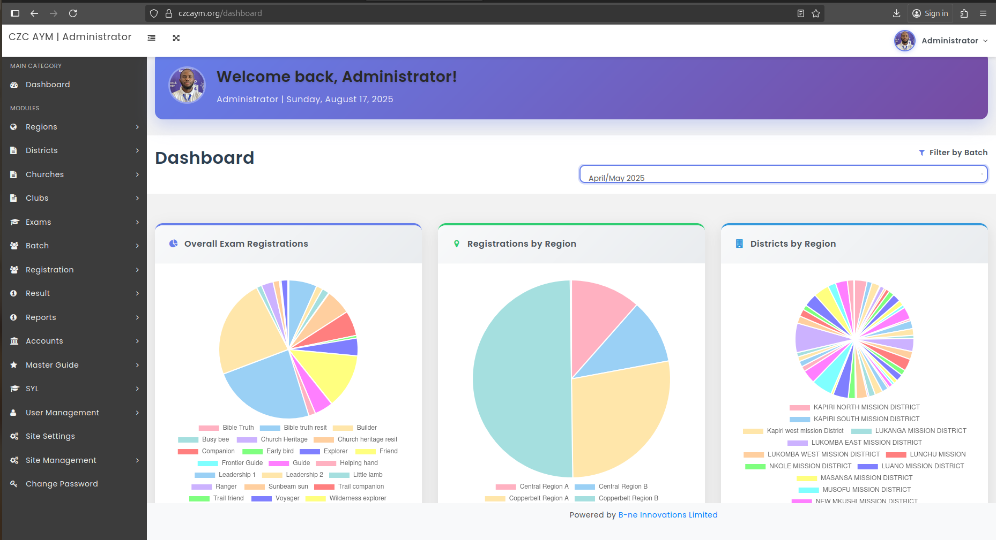
Task: Click the Dashboard icon in the sidebar
Action: pyautogui.click(x=13, y=85)
